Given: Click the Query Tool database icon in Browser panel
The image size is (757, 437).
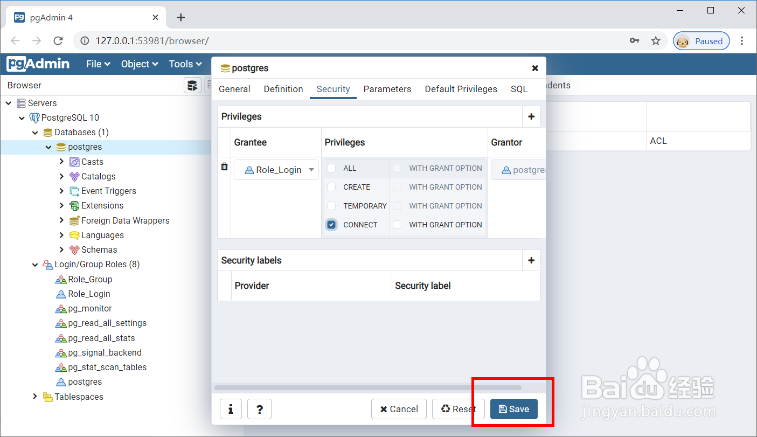Looking at the screenshot, I should (x=192, y=85).
